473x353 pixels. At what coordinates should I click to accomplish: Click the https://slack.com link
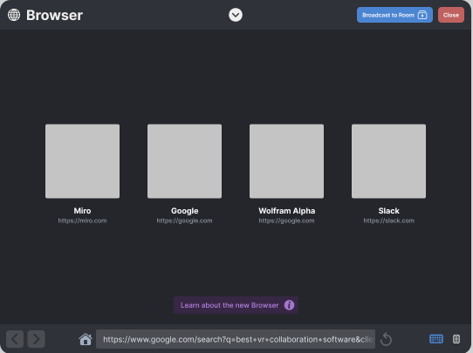click(388, 221)
